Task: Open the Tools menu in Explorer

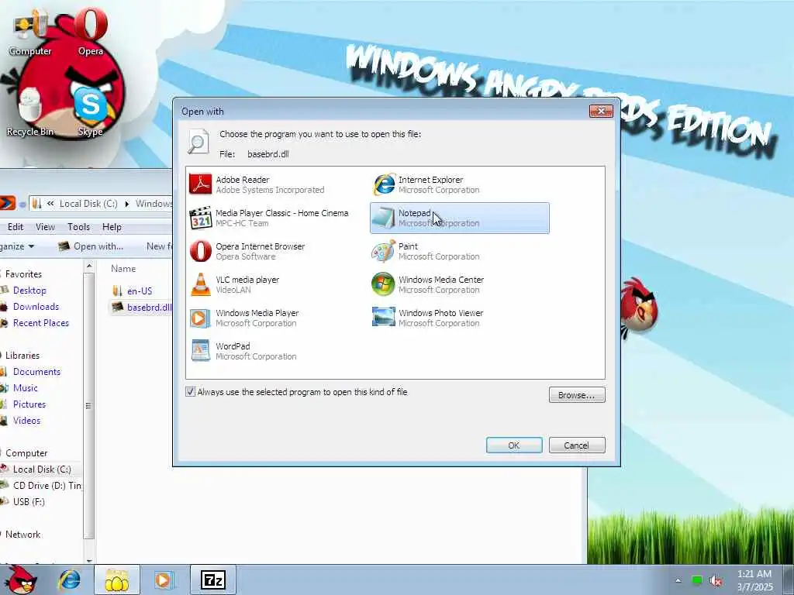Action: (x=78, y=227)
